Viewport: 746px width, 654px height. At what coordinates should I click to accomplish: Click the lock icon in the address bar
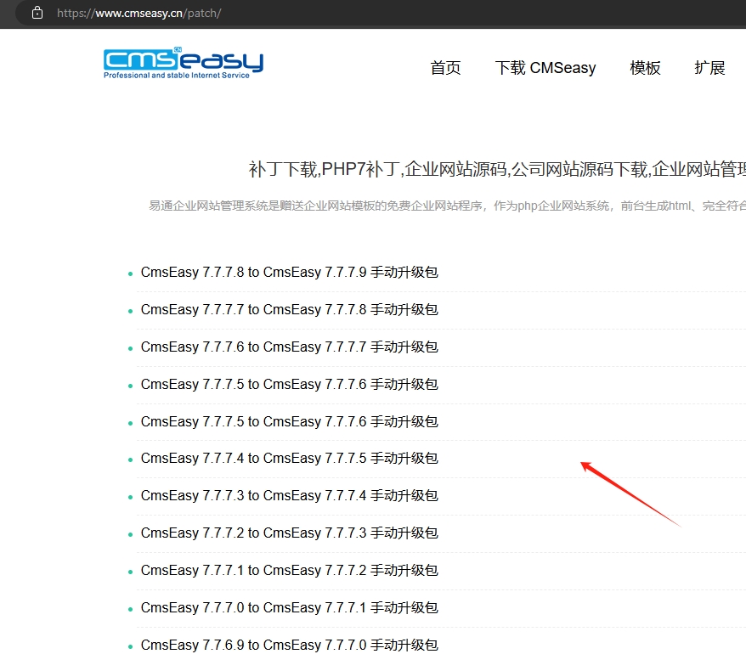37,13
